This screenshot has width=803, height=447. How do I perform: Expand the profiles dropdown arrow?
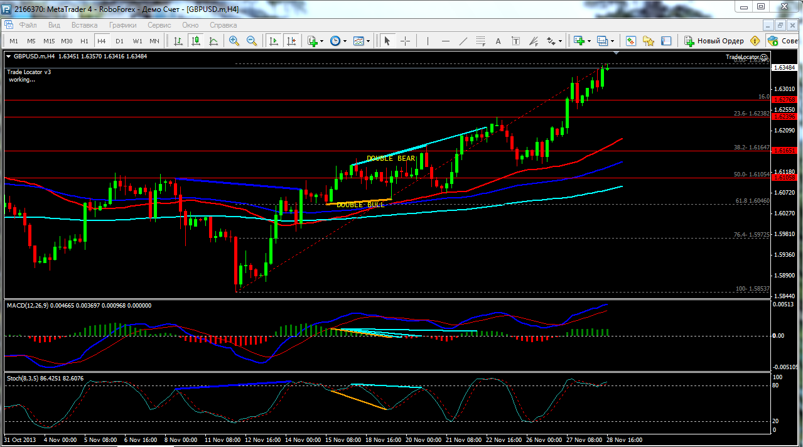pos(612,41)
